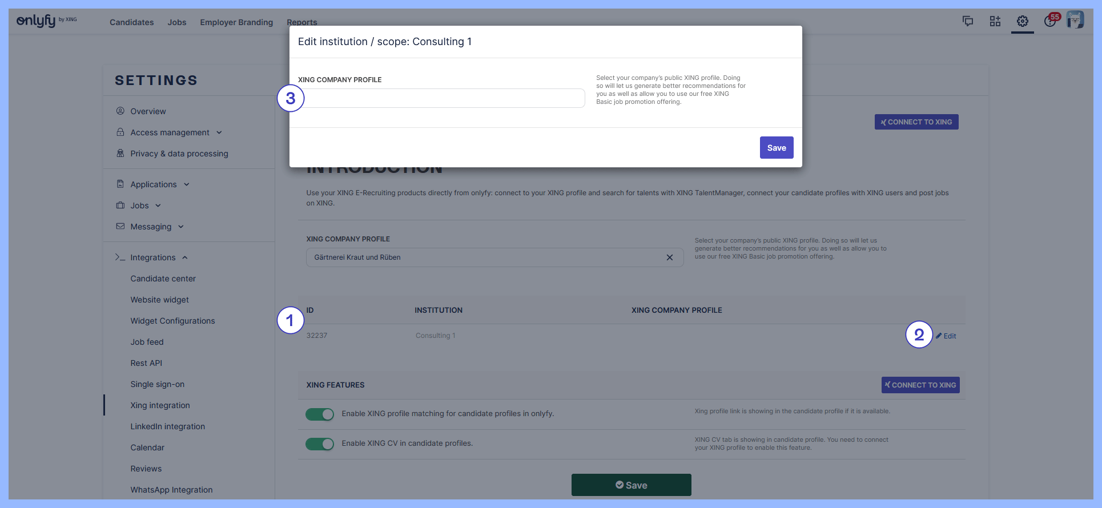This screenshot has height=508, width=1102.
Task: Expand the Messaging settings section
Action: (151, 227)
